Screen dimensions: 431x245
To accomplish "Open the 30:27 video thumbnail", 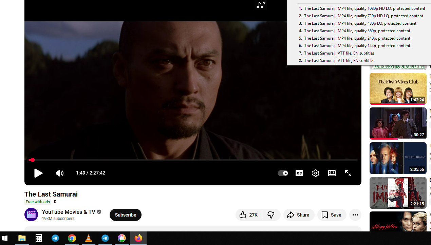I will tap(398, 123).
